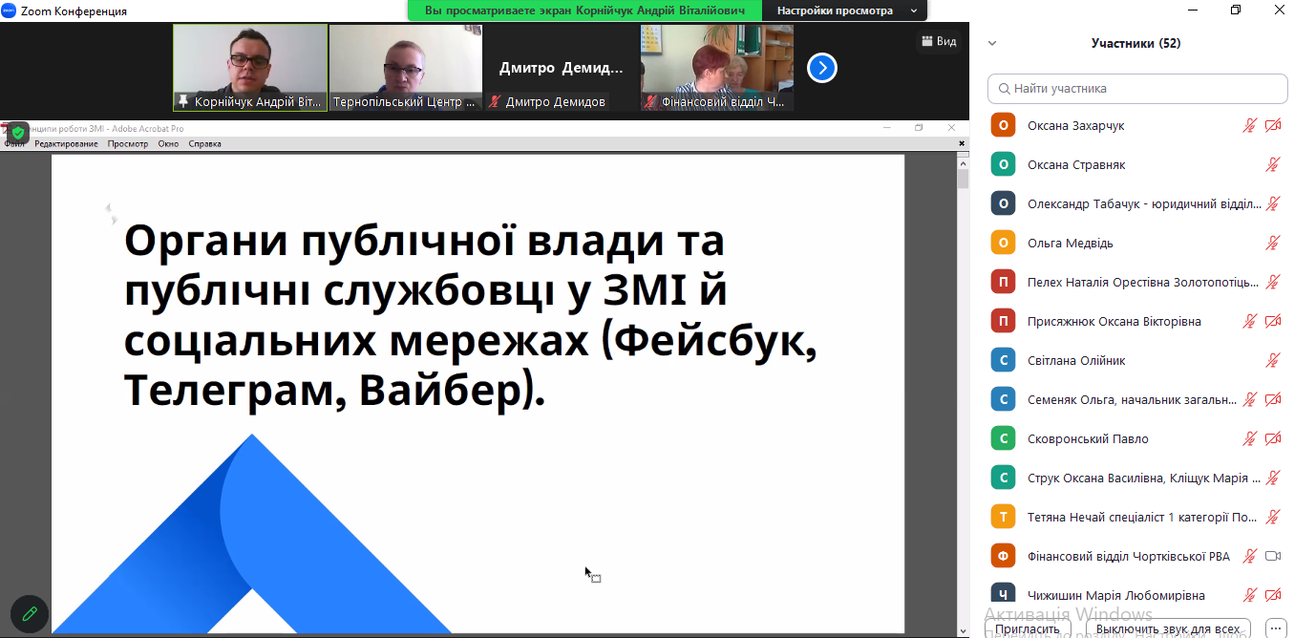Click Чижишин Марія's muted microphone icon
The height and width of the screenshot is (638, 1294).
pos(1249,595)
